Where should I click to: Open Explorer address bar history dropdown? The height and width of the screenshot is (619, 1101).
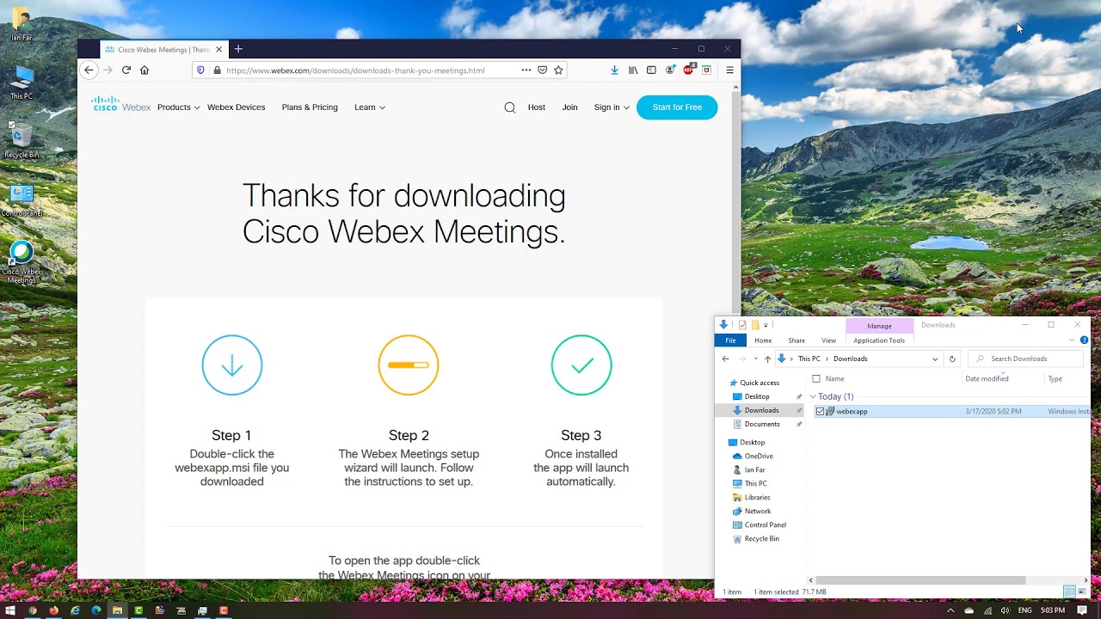tap(935, 359)
